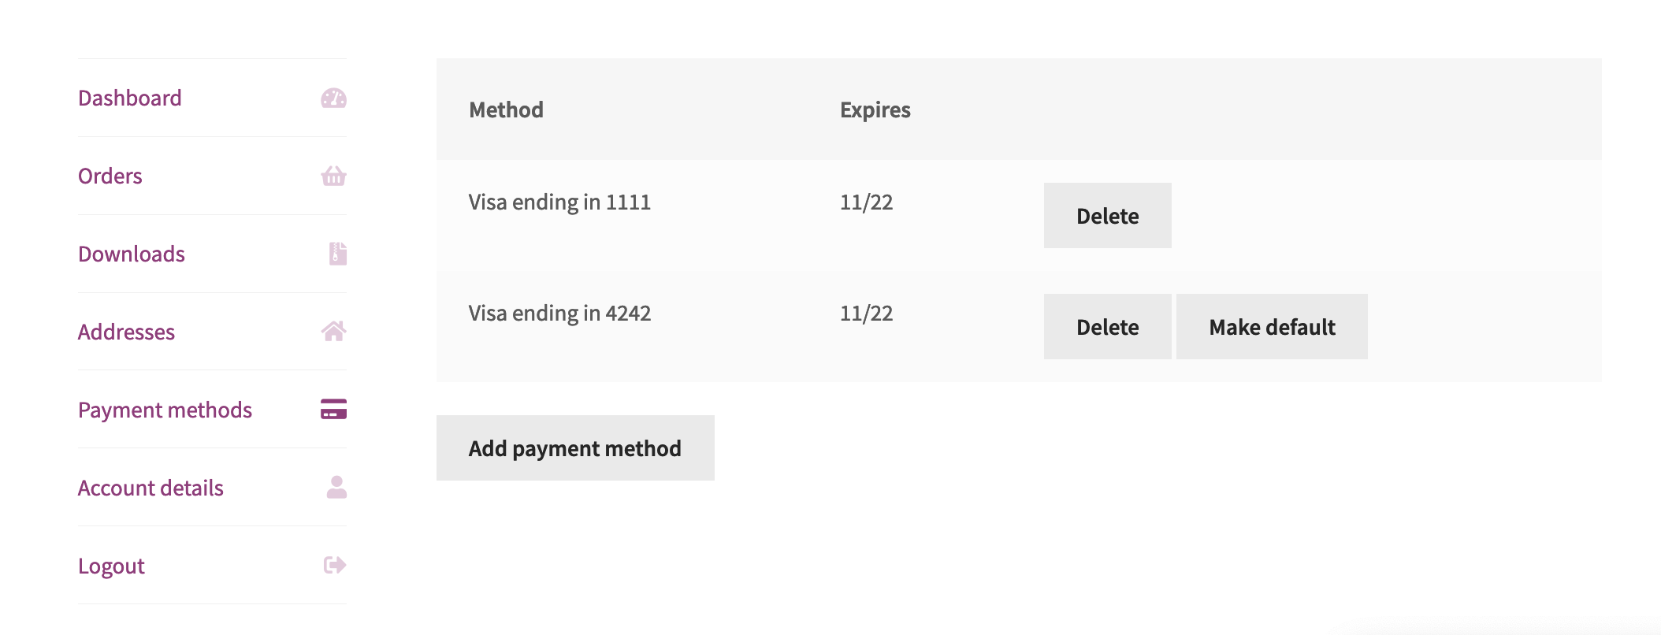The height and width of the screenshot is (635, 1661).
Task: Delete the Visa ending in 4242
Action: (x=1107, y=327)
